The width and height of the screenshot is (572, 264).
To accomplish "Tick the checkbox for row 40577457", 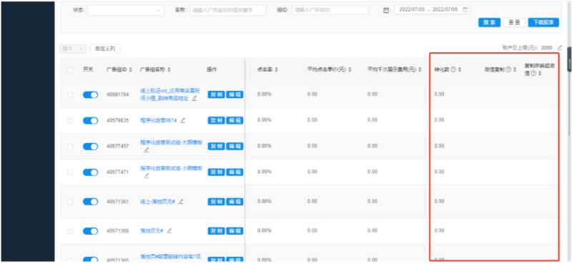I will click(70, 146).
